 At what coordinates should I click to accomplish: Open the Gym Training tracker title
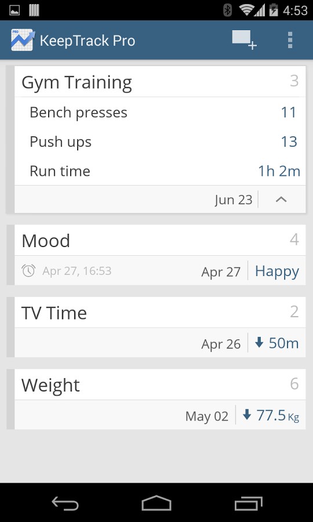click(x=77, y=82)
